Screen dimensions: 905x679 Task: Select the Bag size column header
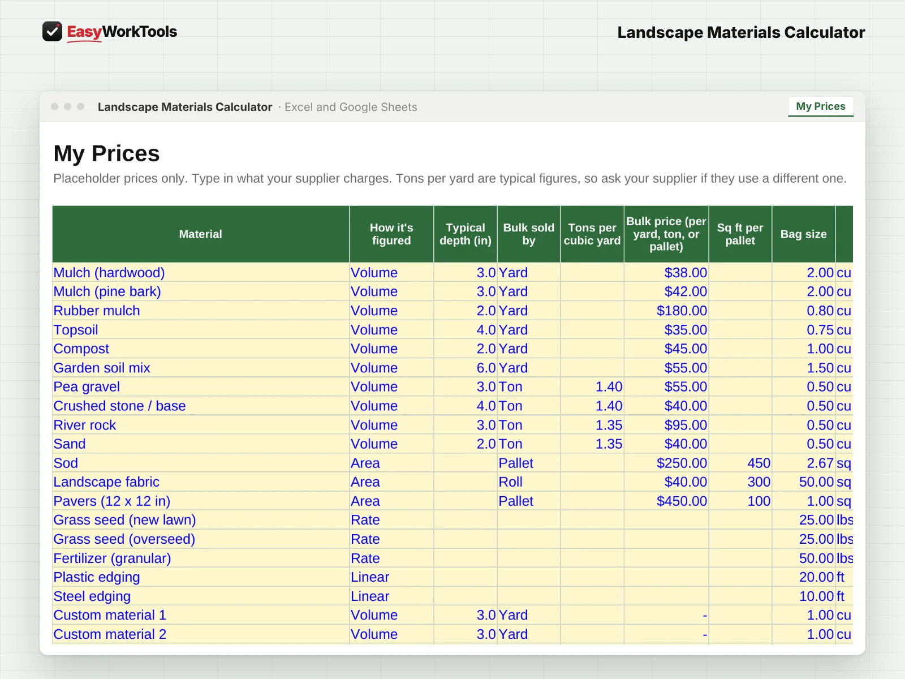tap(804, 234)
